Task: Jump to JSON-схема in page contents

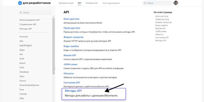Action: click(161, 32)
